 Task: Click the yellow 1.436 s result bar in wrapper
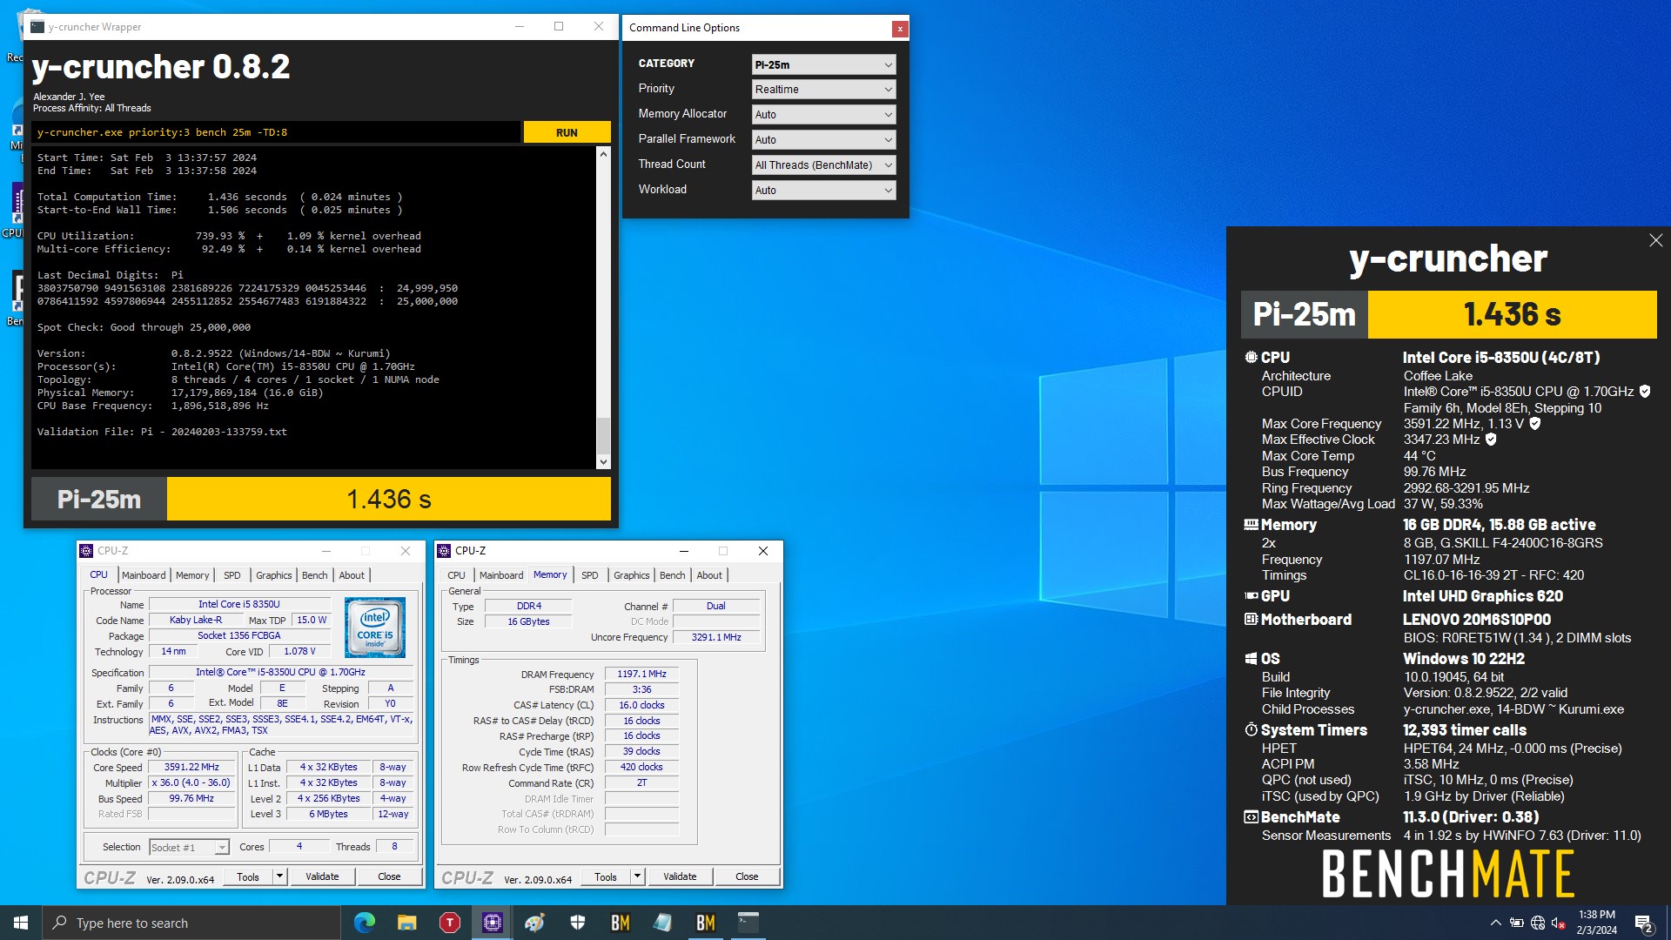[389, 500]
